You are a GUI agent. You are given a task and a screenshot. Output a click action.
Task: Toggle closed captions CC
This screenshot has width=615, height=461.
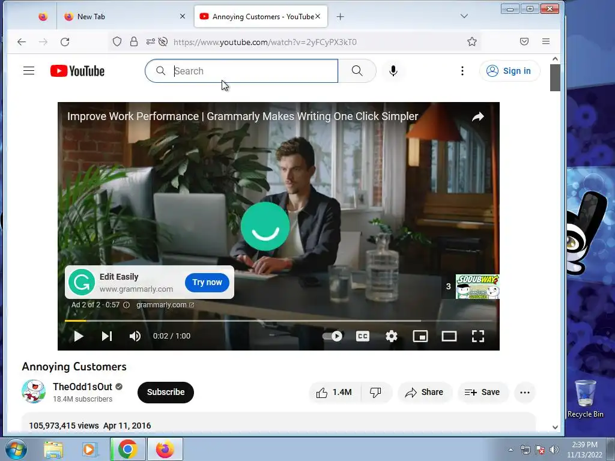click(362, 336)
